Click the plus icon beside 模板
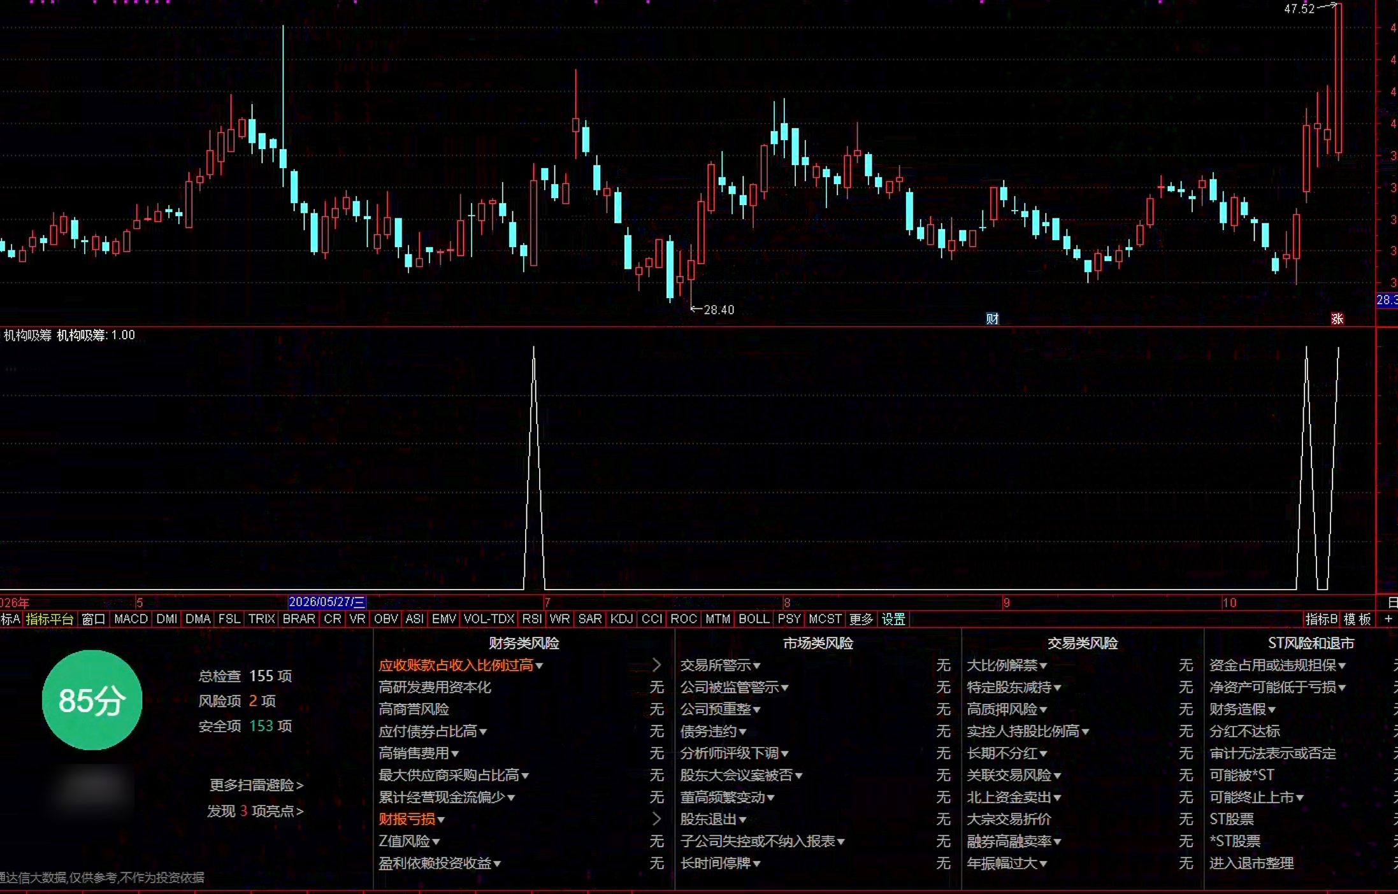This screenshot has height=894, width=1398. point(1388,619)
